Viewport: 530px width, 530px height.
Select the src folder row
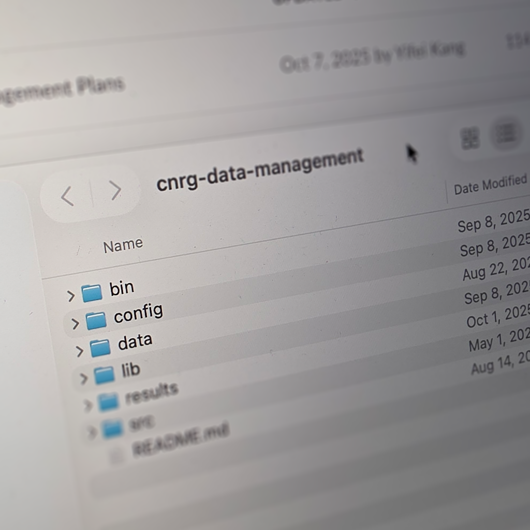(x=140, y=423)
